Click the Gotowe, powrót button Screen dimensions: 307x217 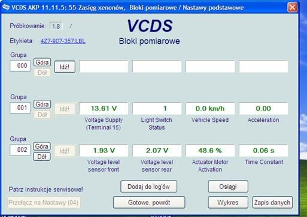tap(149, 203)
